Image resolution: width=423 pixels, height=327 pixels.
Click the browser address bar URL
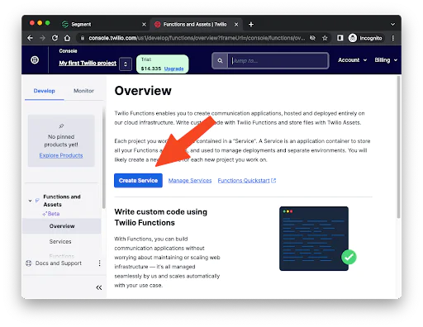tap(197, 38)
